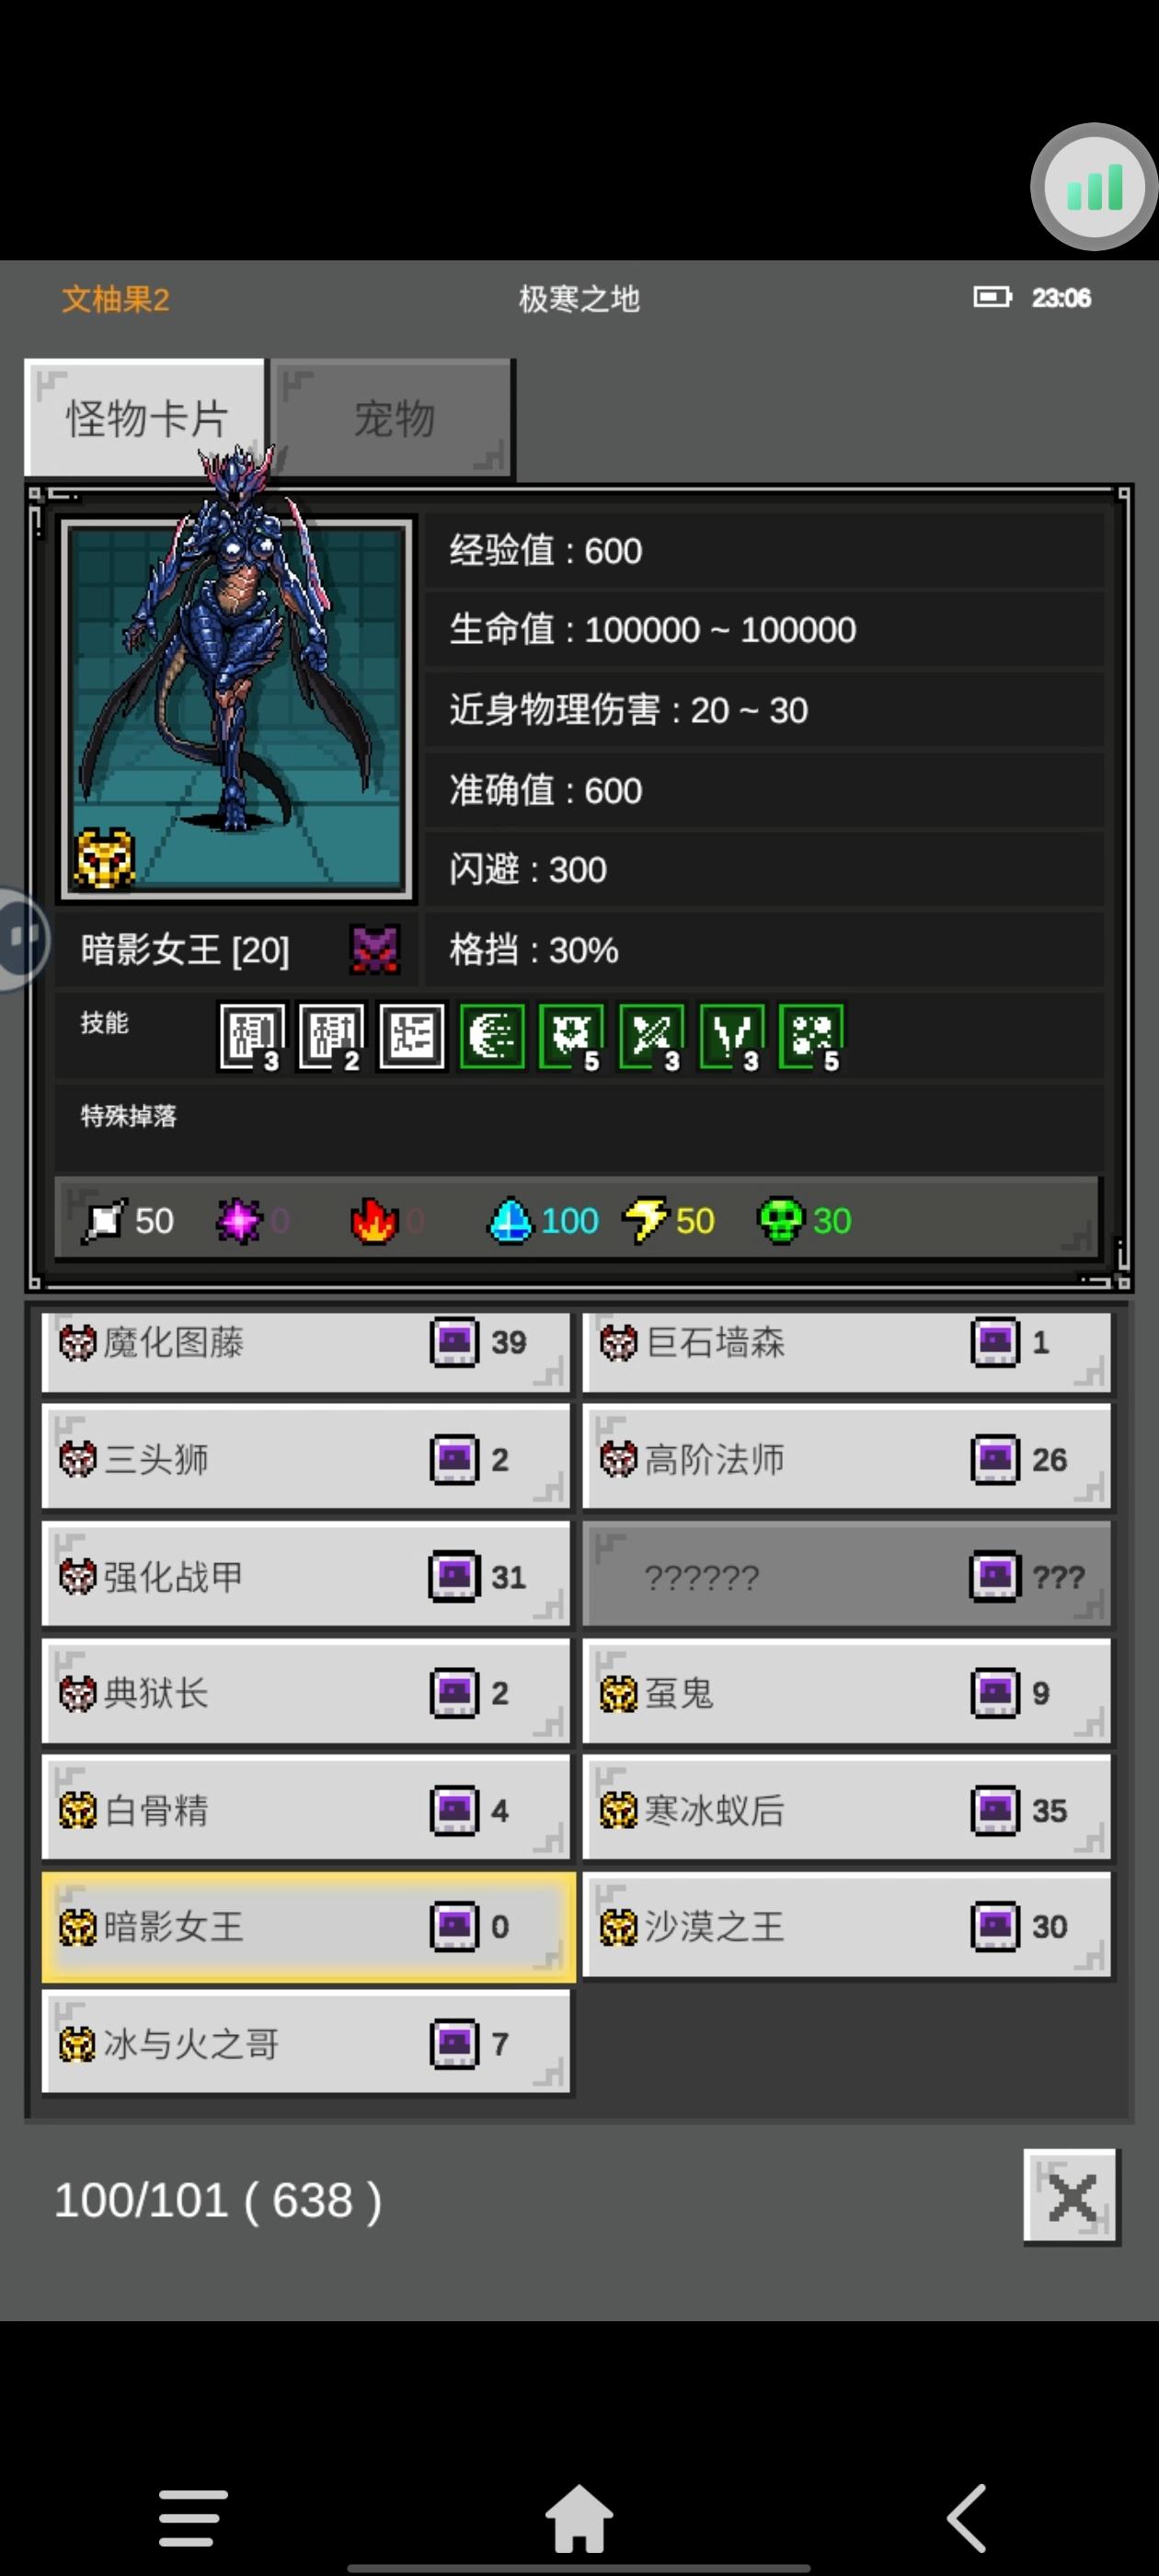
Task: Select the 怪物卡片 tab
Action: pos(146,418)
